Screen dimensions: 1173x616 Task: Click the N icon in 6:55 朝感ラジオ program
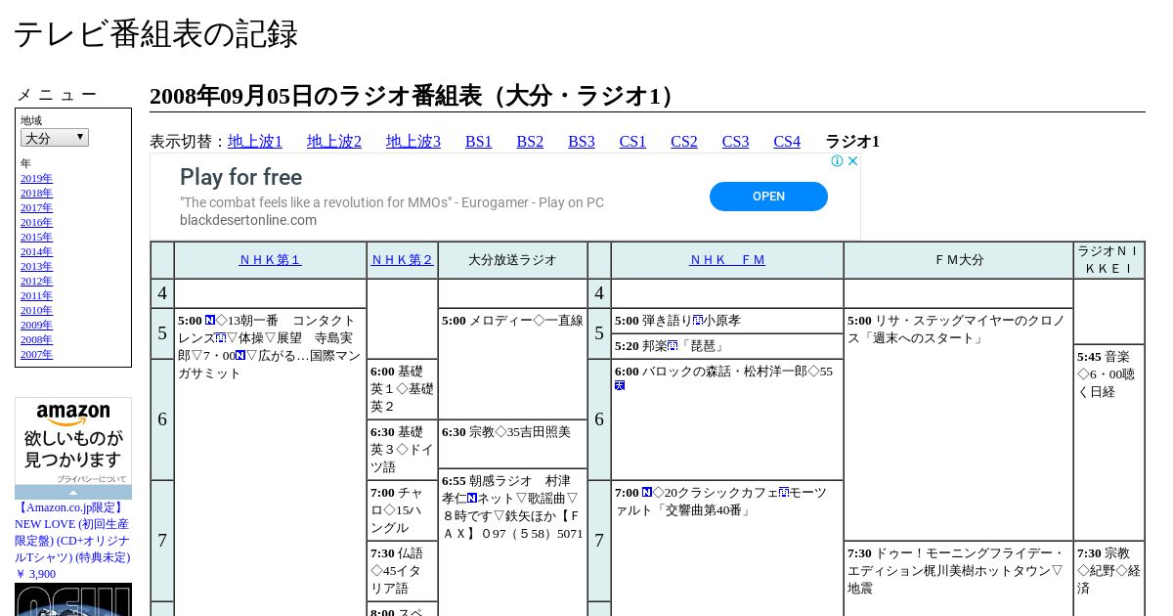click(x=472, y=499)
